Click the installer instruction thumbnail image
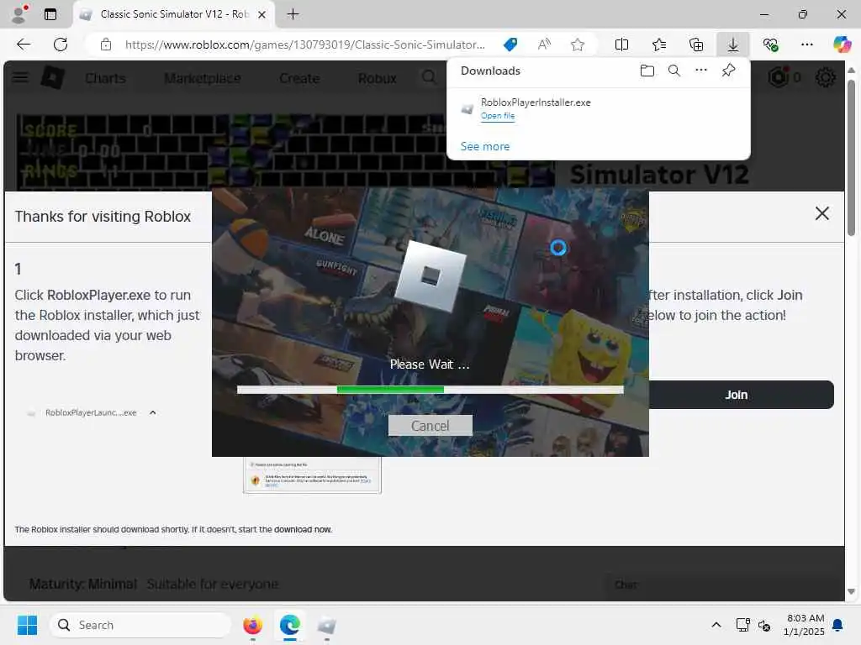The image size is (861, 645). (x=312, y=475)
